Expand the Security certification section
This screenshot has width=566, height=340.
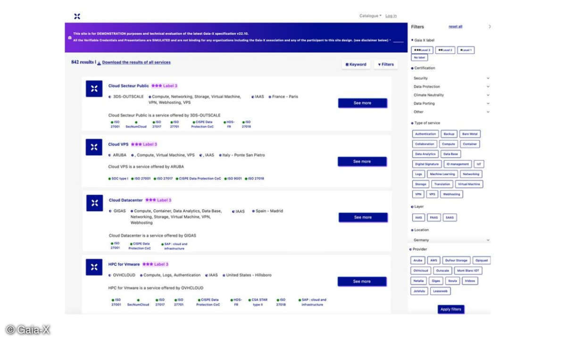[451, 78]
